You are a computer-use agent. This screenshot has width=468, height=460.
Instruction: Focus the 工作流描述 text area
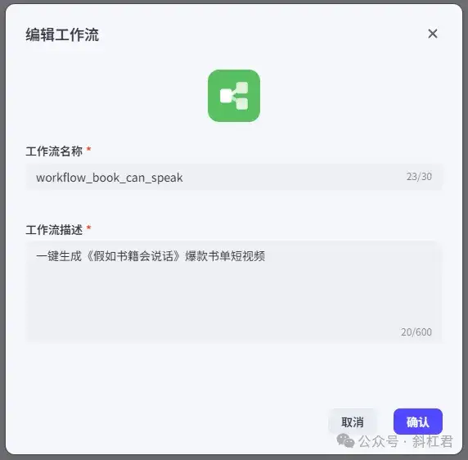point(234,291)
